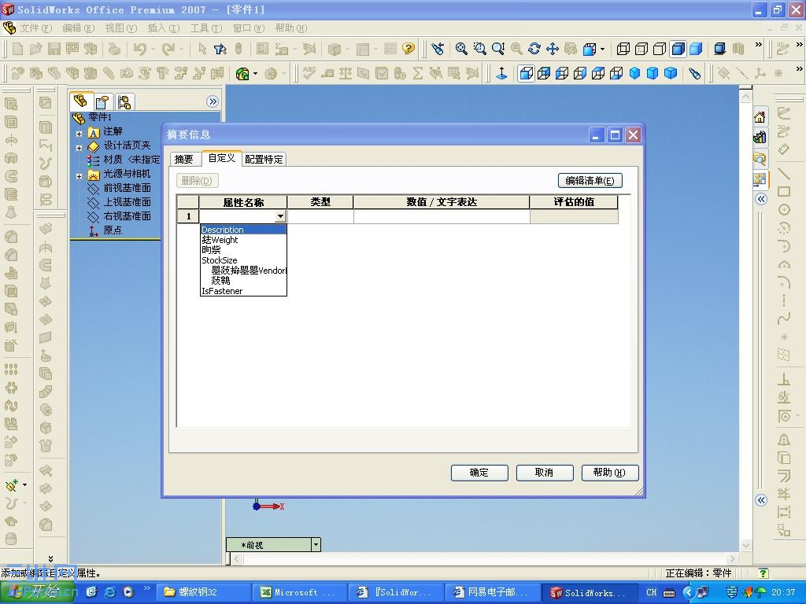This screenshot has height=604, width=806.
Task: Click the Shaded With Edges icon
Action: tap(678, 49)
